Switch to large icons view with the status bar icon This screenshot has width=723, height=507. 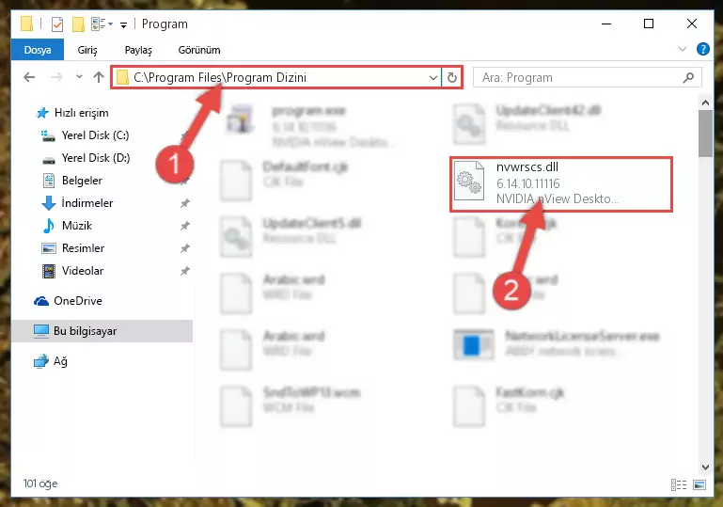pos(699,484)
